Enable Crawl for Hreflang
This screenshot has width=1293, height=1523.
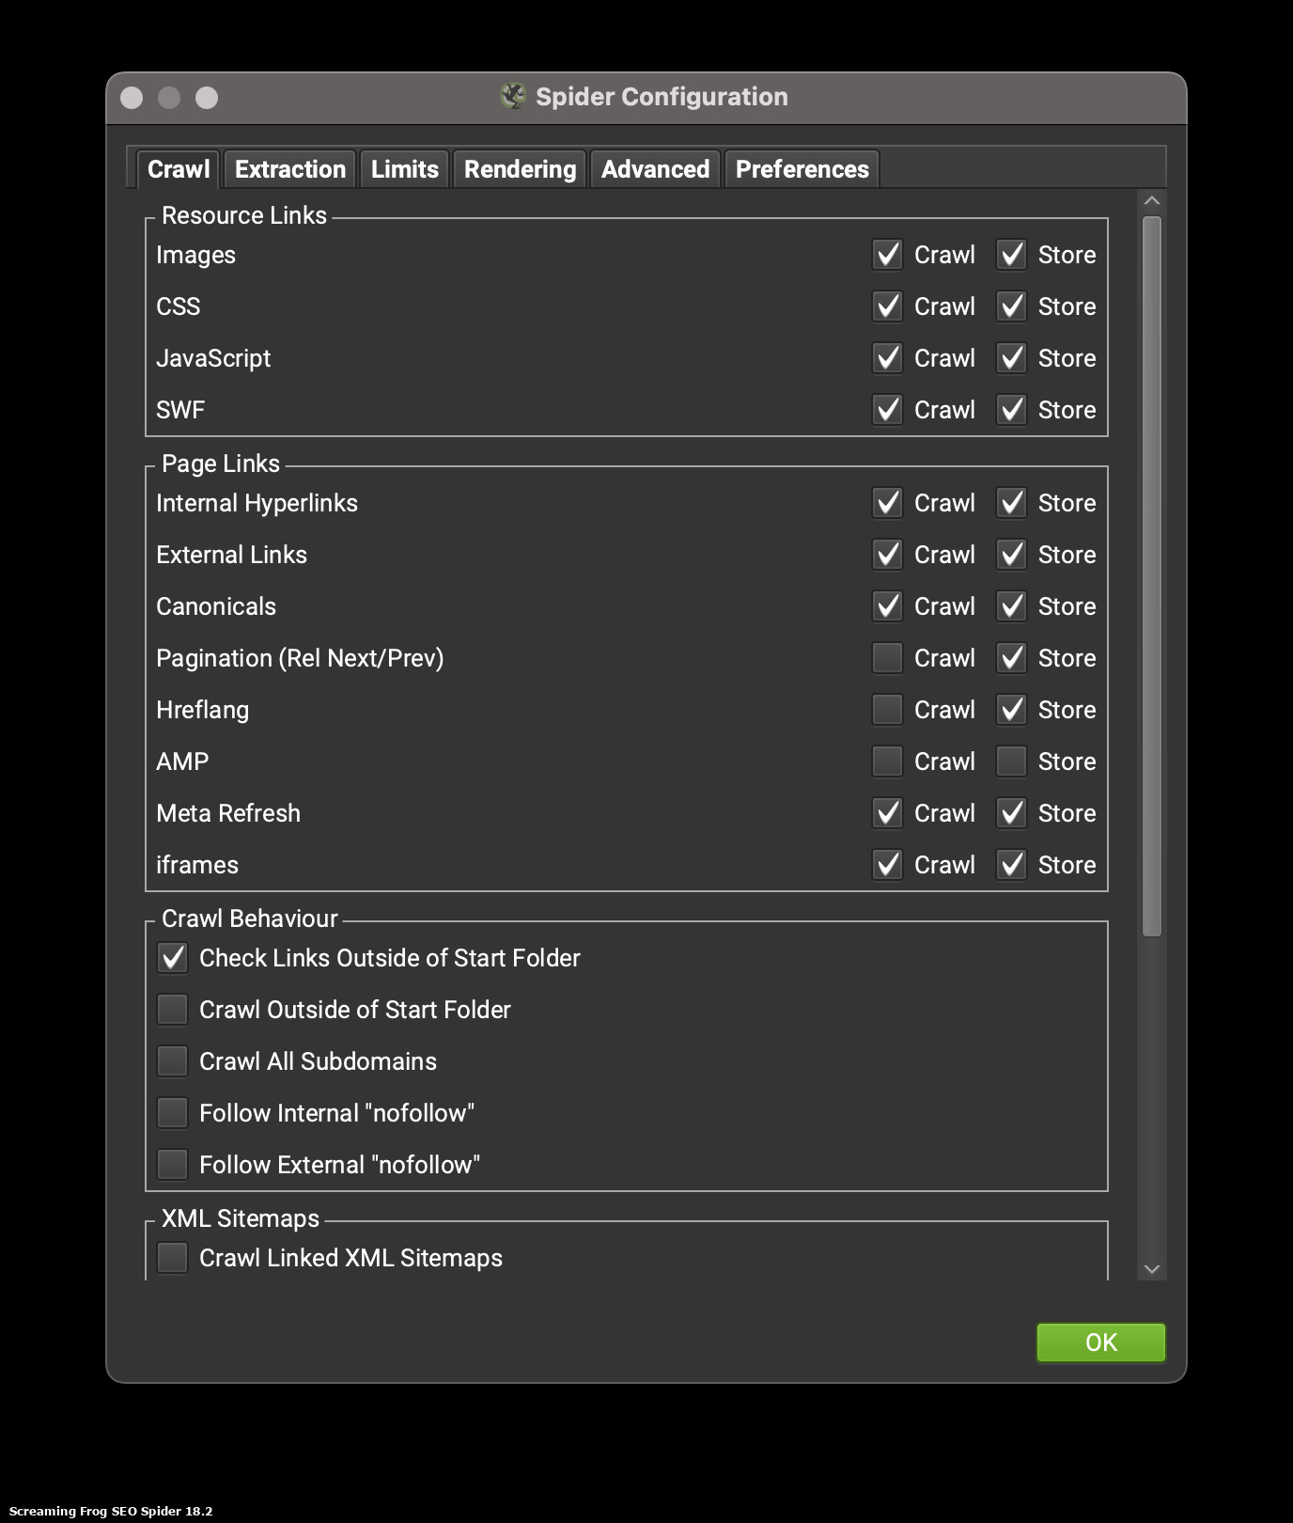point(887,710)
